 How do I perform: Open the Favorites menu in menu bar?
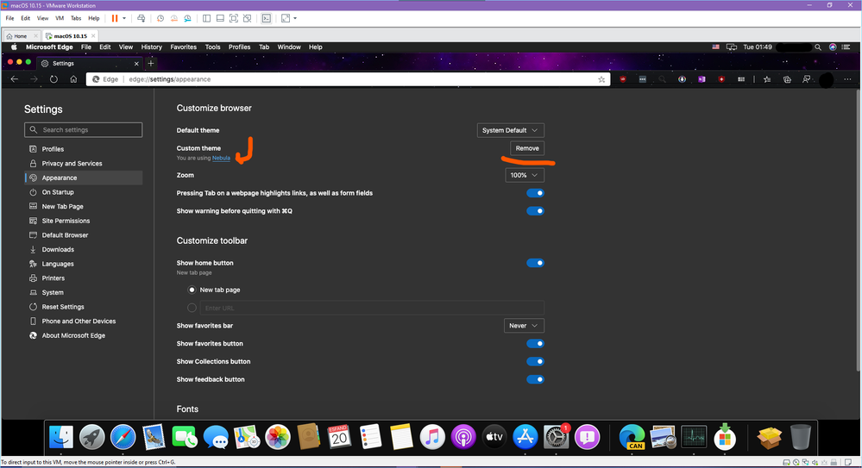[x=183, y=47]
